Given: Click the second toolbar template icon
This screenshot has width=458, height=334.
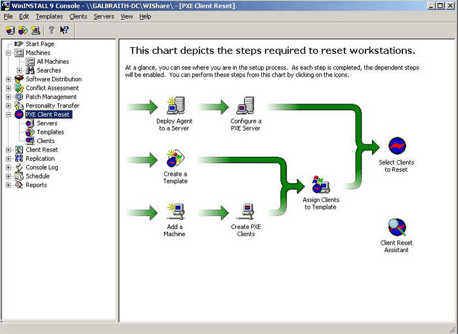Looking at the screenshot, I should tap(23, 30).
